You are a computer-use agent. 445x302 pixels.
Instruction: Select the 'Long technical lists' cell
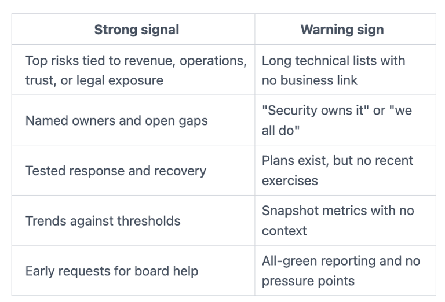point(333,70)
